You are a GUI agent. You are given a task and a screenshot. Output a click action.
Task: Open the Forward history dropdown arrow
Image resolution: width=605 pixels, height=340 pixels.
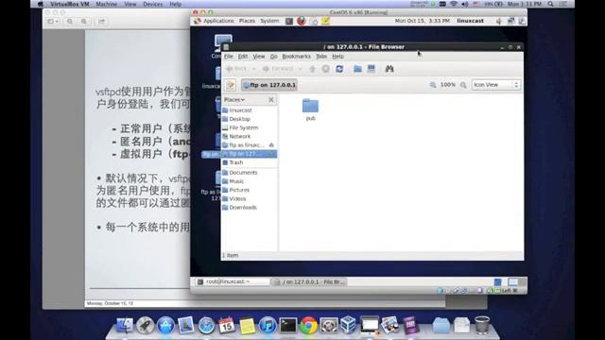pos(300,69)
